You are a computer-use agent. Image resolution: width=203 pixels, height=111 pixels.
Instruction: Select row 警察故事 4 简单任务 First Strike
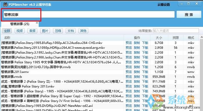pos(62,101)
